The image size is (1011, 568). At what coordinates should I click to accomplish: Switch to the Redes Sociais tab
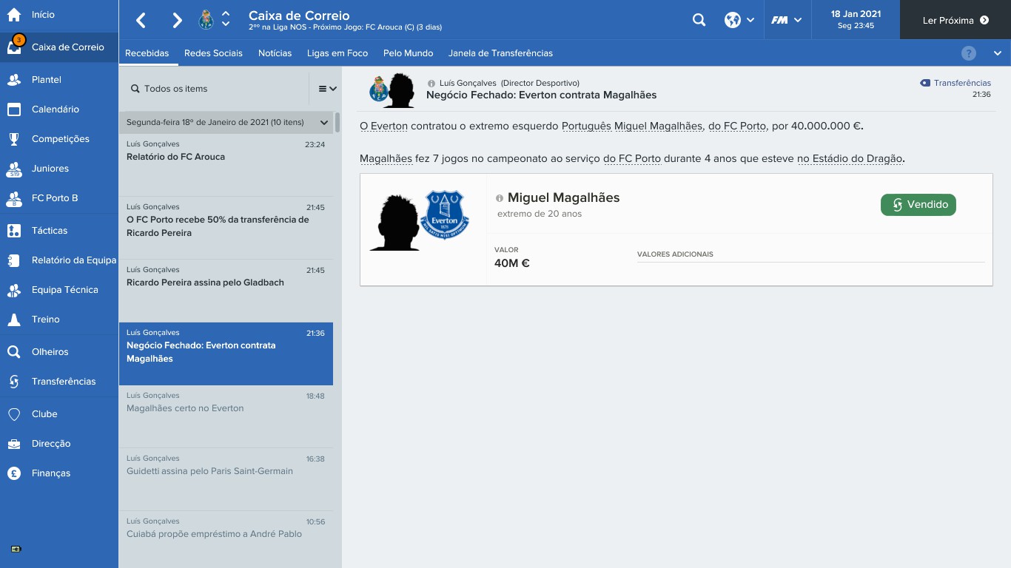tap(213, 53)
